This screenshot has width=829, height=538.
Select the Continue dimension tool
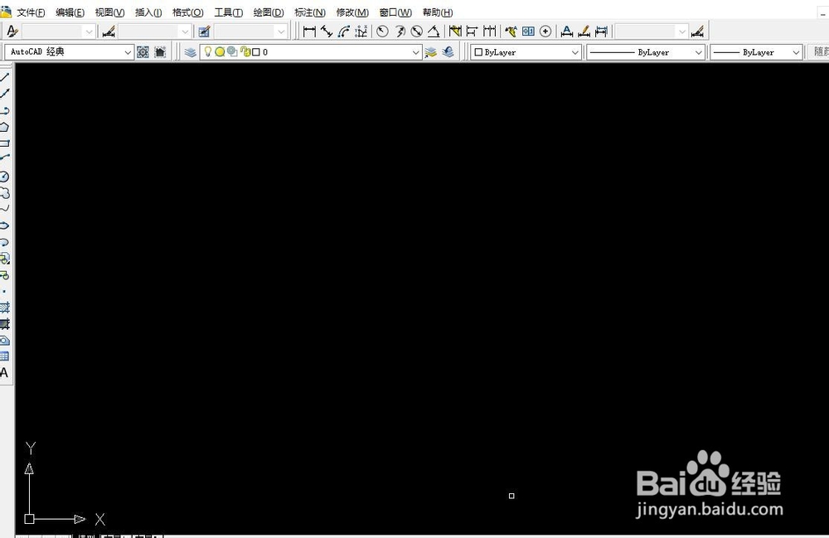point(490,32)
